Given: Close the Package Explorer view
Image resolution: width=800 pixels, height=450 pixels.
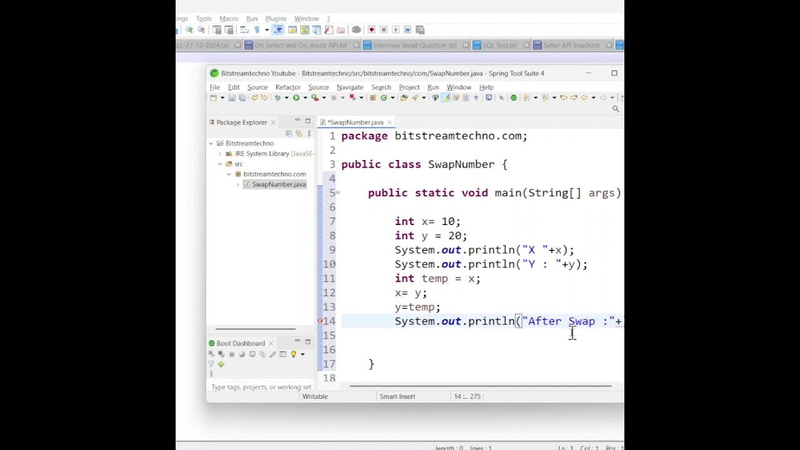Looking at the screenshot, I should [x=273, y=122].
